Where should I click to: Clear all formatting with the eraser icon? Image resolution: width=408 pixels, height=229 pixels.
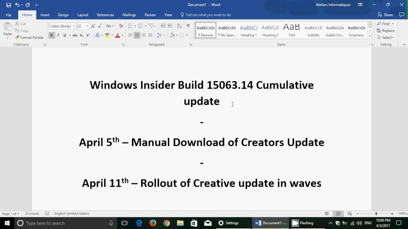click(x=121, y=26)
